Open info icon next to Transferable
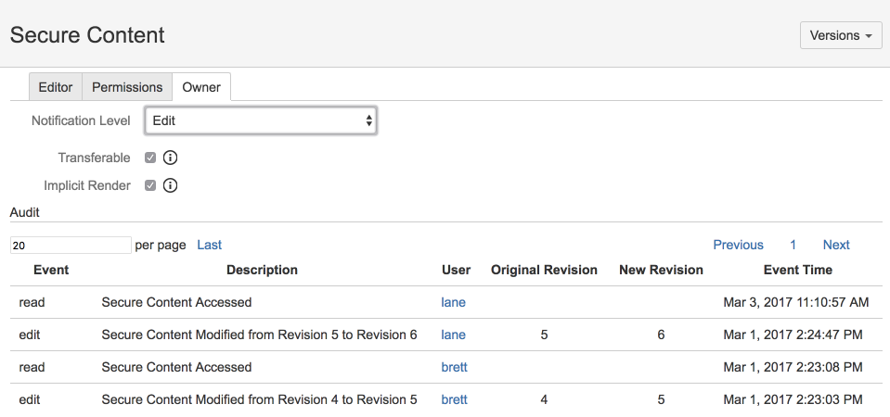Image resolution: width=890 pixels, height=417 pixels. click(170, 158)
